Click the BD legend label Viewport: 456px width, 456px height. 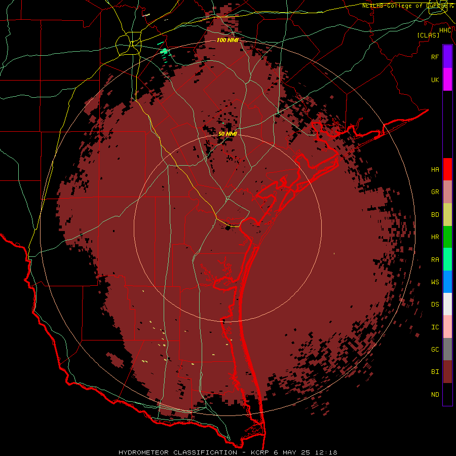[435, 215]
